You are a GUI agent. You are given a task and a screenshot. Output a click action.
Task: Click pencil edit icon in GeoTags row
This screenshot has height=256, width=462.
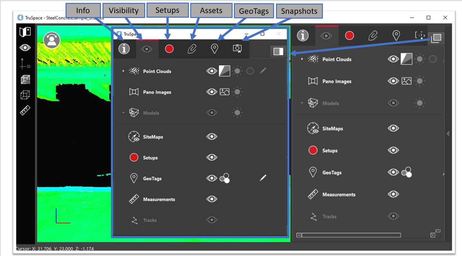pyautogui.click(x=263, y=178)
